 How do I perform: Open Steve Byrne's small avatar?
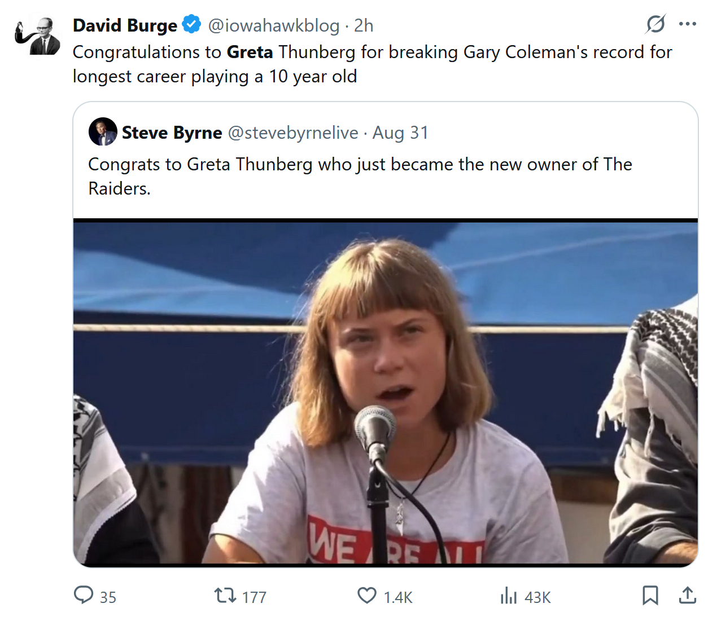[x=103, y=132]
